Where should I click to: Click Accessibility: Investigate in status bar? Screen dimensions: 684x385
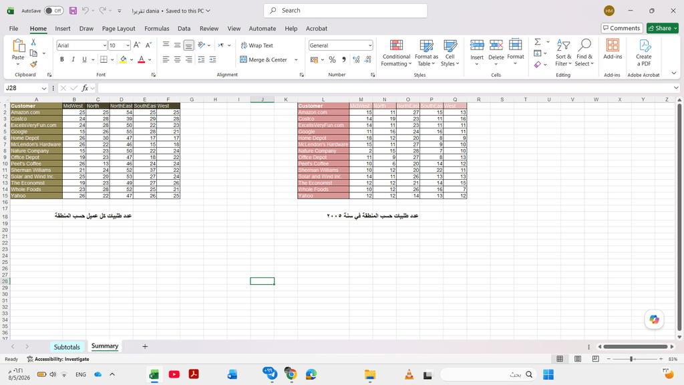58,359
